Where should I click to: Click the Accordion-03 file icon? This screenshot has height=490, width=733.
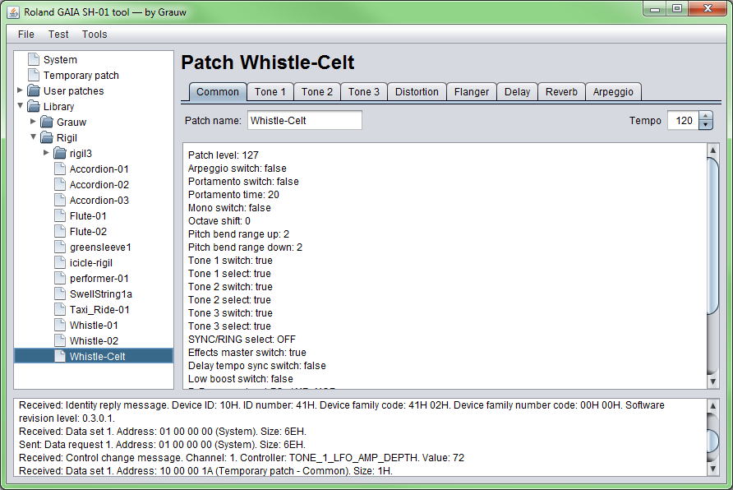click(60, 200)
